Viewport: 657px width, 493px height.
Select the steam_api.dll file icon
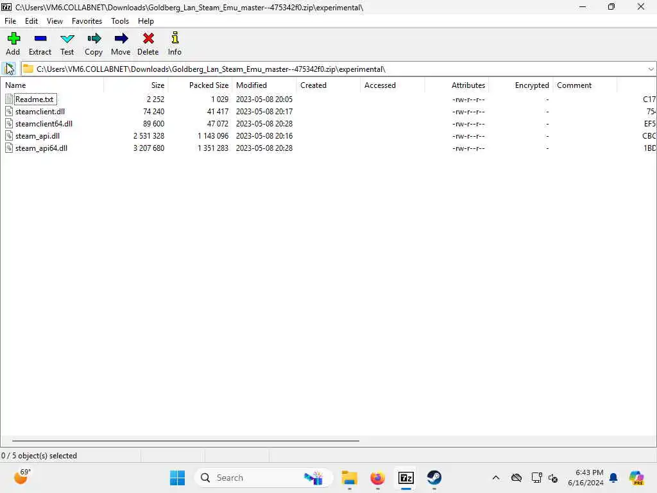pyautogui.click(x=9, y=136)
